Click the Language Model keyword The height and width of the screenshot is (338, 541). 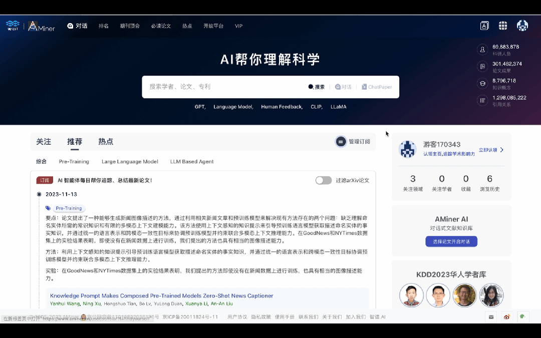pyautogui.click(x=233, y=107)
